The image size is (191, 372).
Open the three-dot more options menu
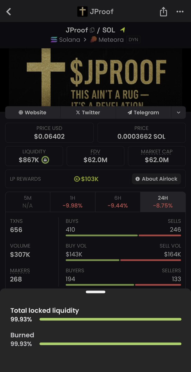pos(180,12)
